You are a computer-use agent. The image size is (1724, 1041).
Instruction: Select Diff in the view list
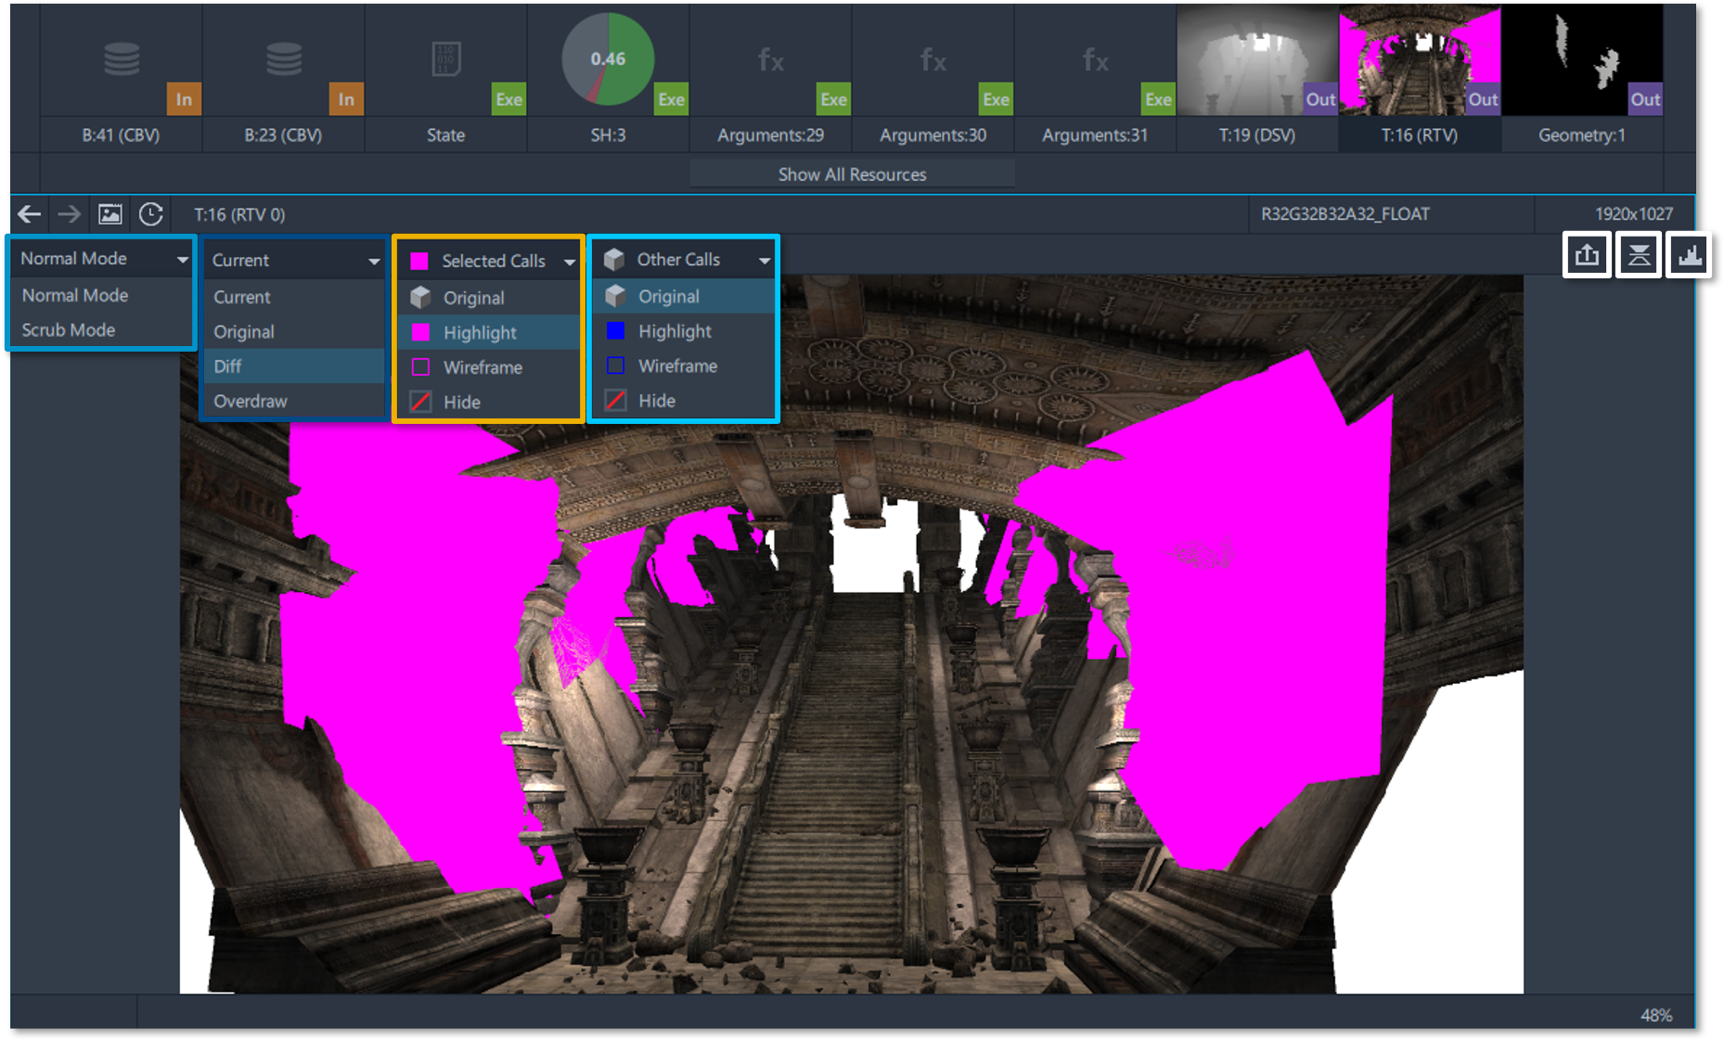pos(294,366)
